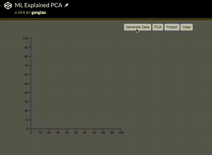Clear the chart with Clear button

[x=186, y=27]
